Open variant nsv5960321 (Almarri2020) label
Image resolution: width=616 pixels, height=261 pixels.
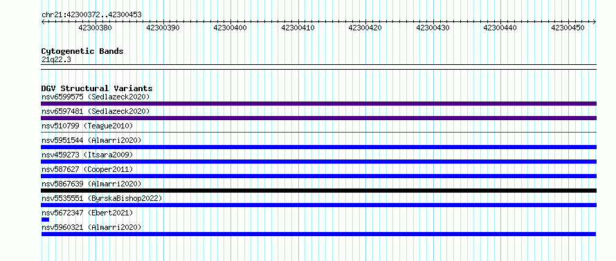click(x=91, y=227)
